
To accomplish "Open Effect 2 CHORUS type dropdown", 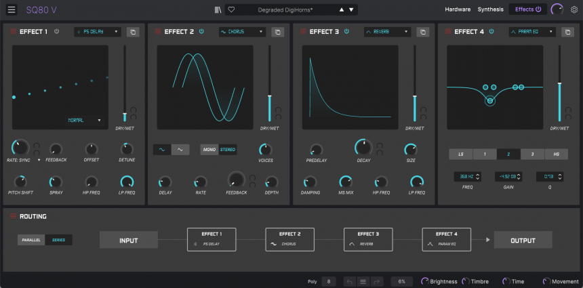I will pyautogui.click(x=243, y=32).
